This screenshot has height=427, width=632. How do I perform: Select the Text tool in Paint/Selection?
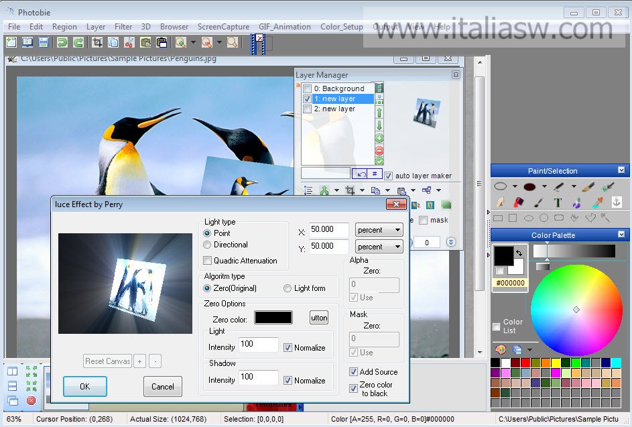pos(558,202)
